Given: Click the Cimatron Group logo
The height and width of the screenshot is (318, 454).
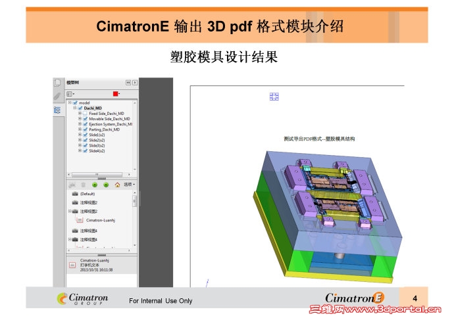Looking at the screenshot, I should 82,299.
